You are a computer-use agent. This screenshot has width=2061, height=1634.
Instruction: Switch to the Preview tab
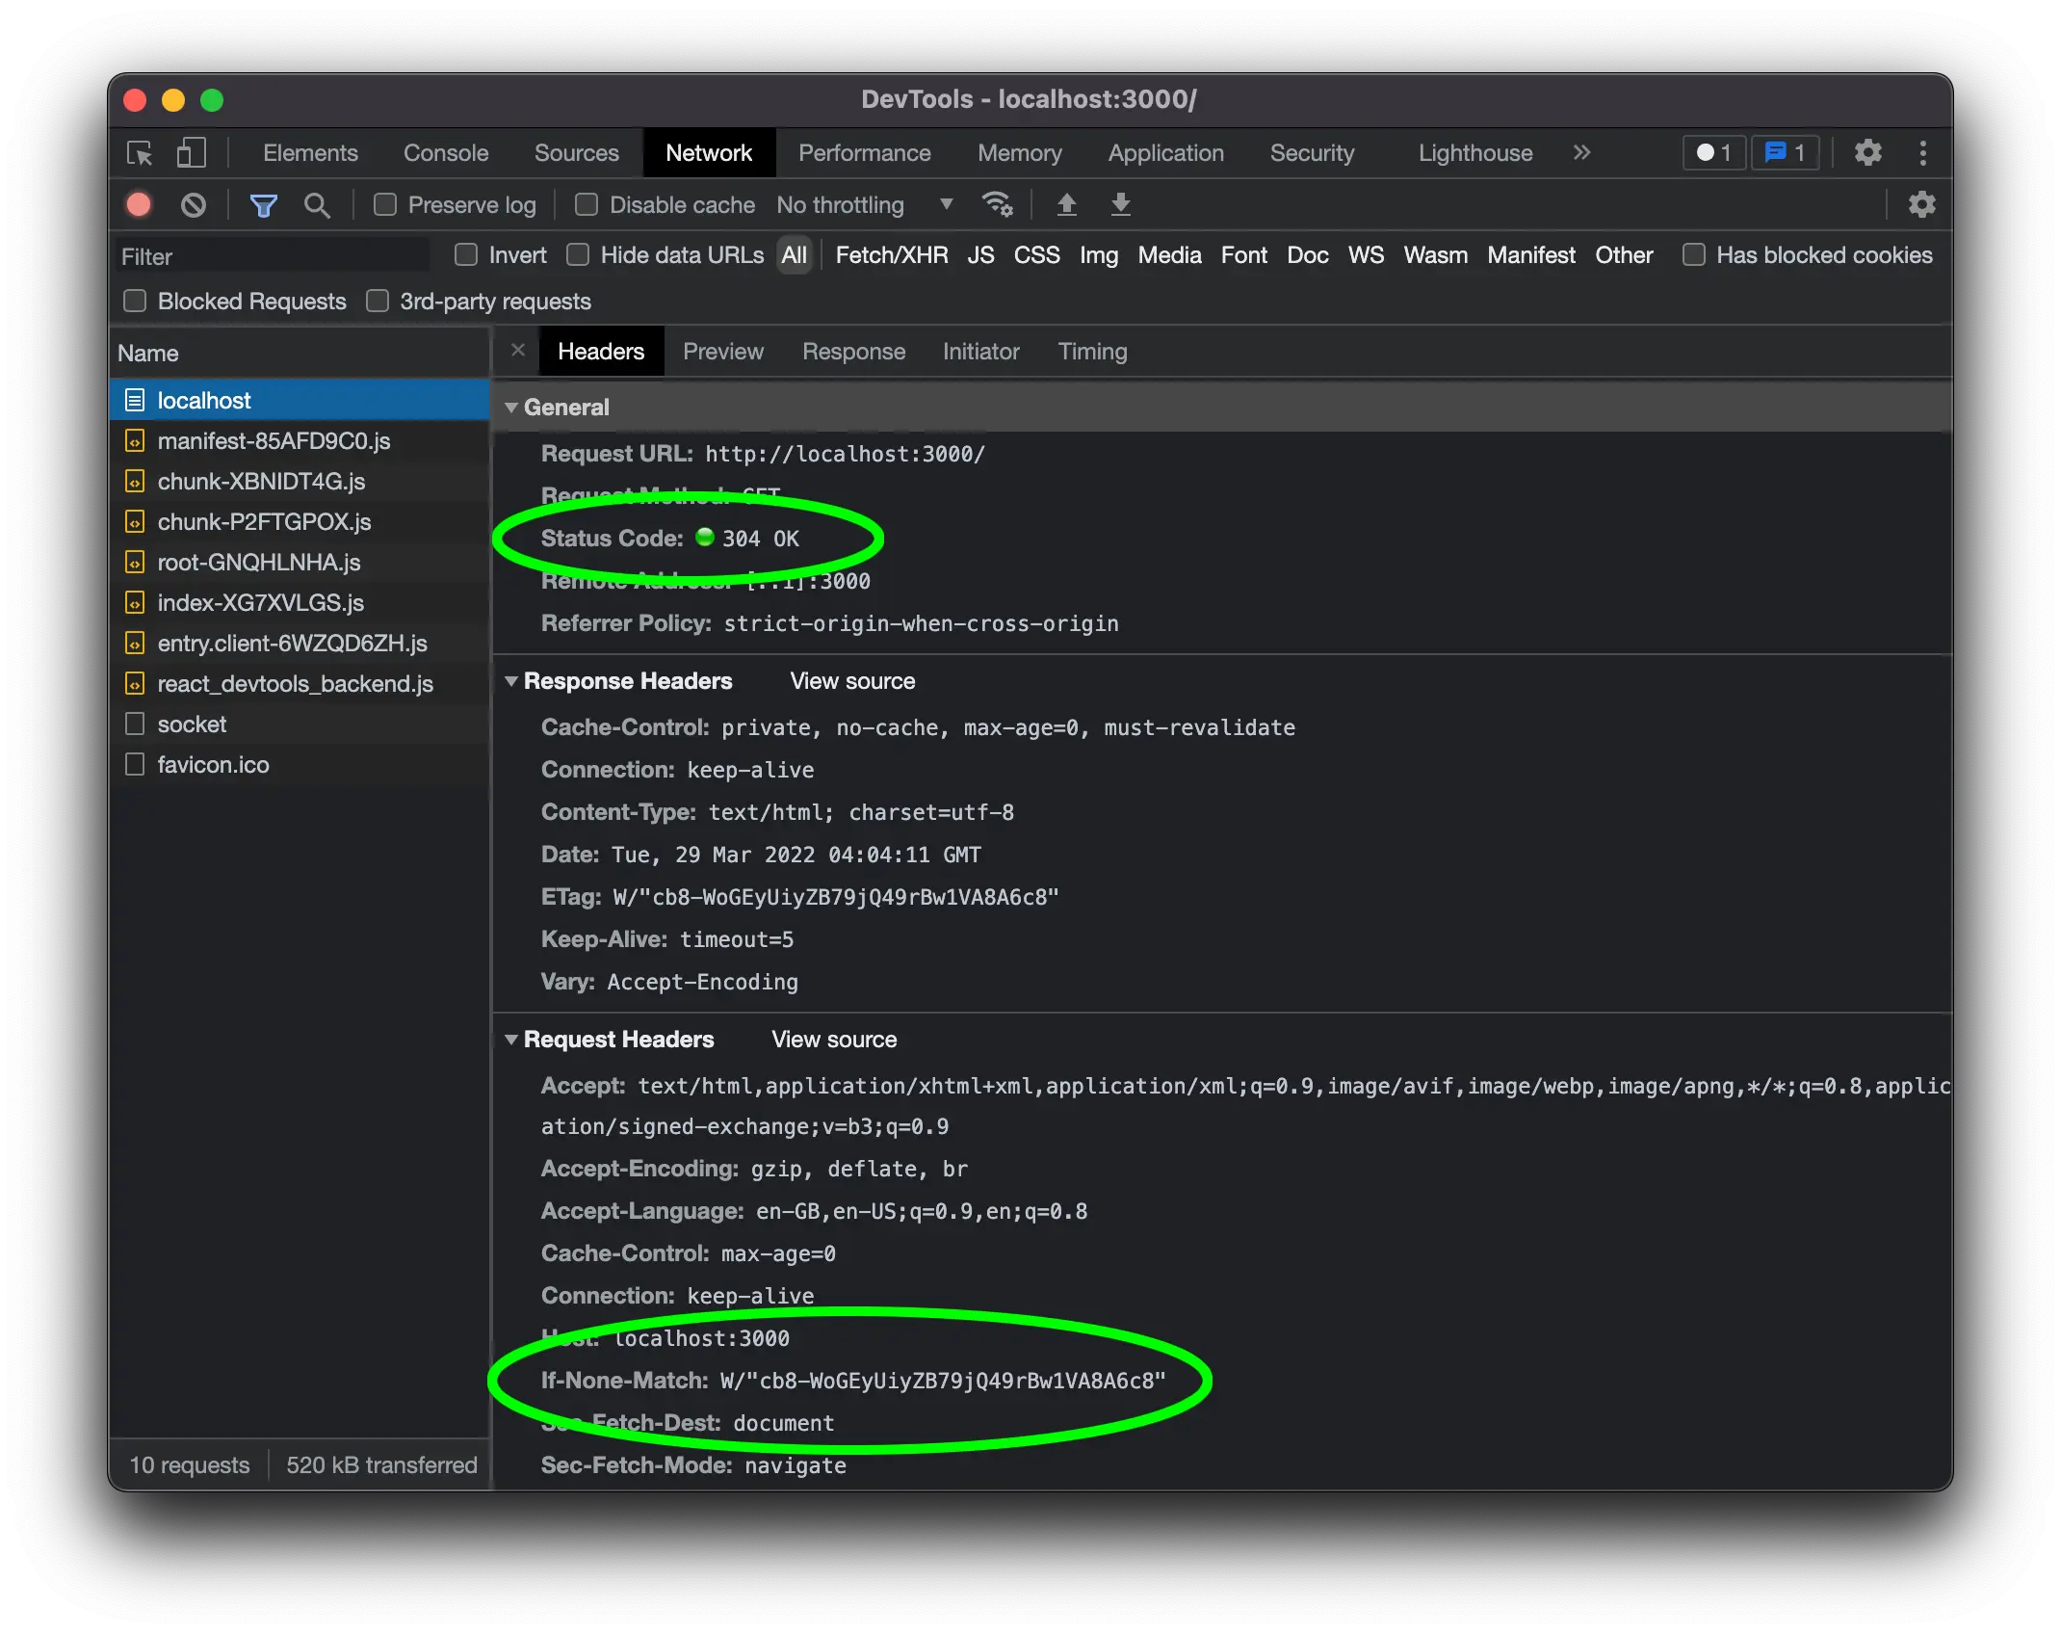(x=722, y=352)
